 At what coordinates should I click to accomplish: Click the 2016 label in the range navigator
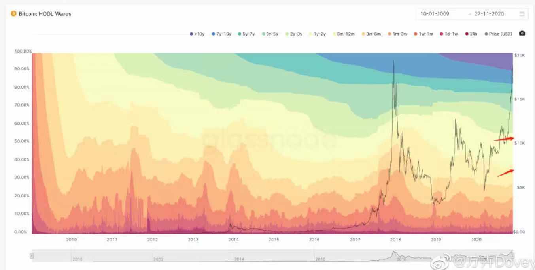(320, 259)
